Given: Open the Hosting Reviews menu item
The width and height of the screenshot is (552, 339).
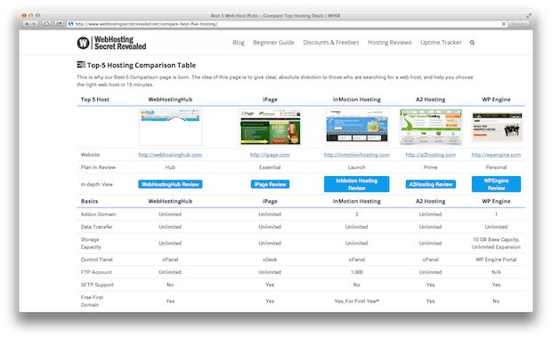Looking at the screenshot, I should click(x=390, y=43).
